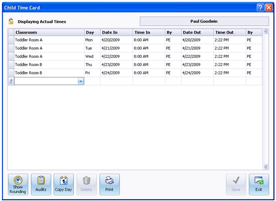Click the Time In cell for Wednesday

(149, 56)
